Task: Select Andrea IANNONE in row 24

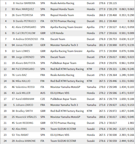Action: pos(26,141)
